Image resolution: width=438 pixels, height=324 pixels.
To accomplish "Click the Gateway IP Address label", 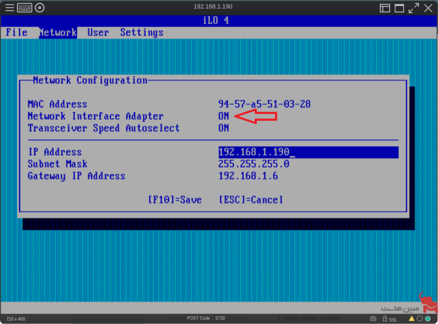I will (76, 176).
